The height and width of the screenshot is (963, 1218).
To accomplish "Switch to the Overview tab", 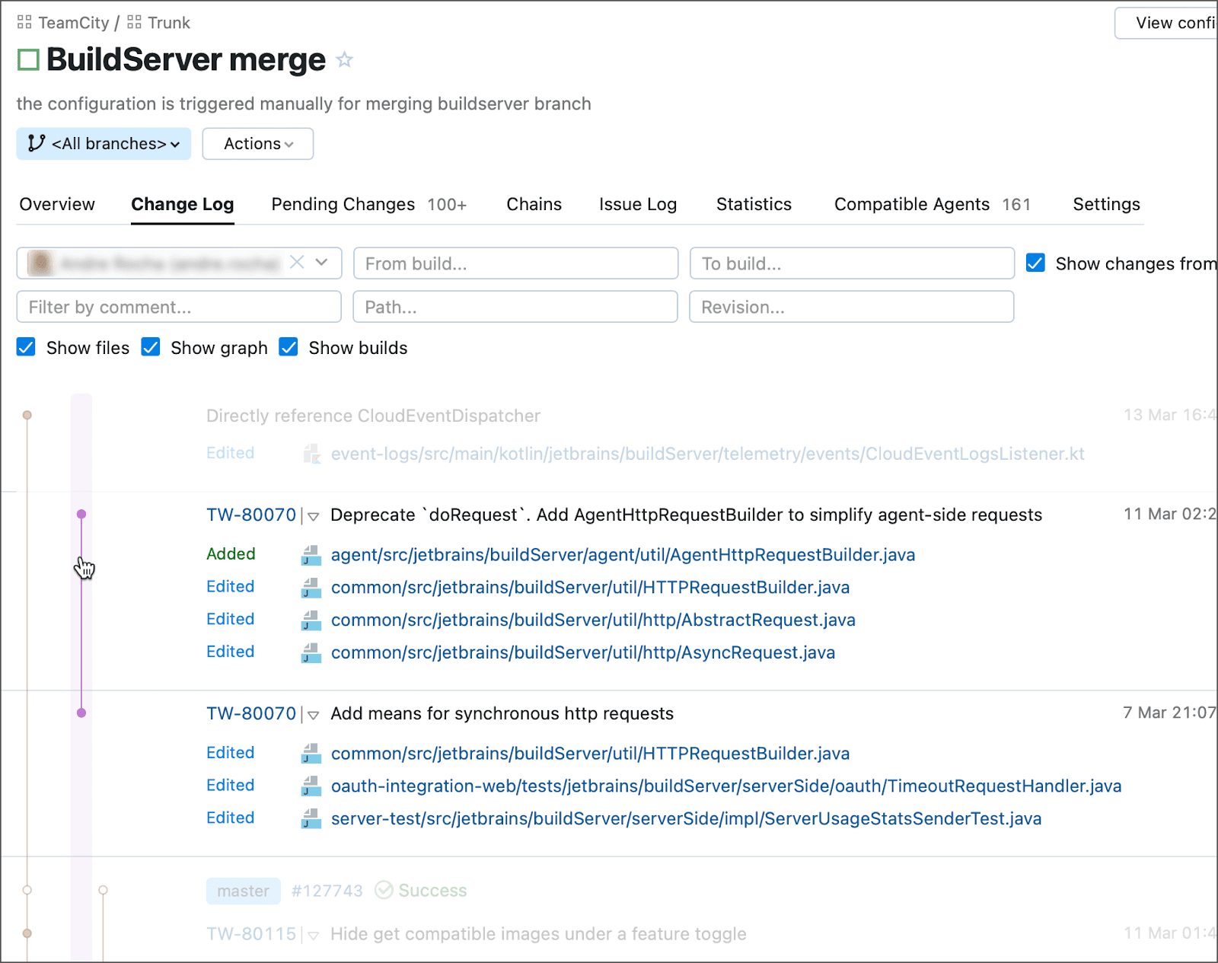I will coord(57,204).
